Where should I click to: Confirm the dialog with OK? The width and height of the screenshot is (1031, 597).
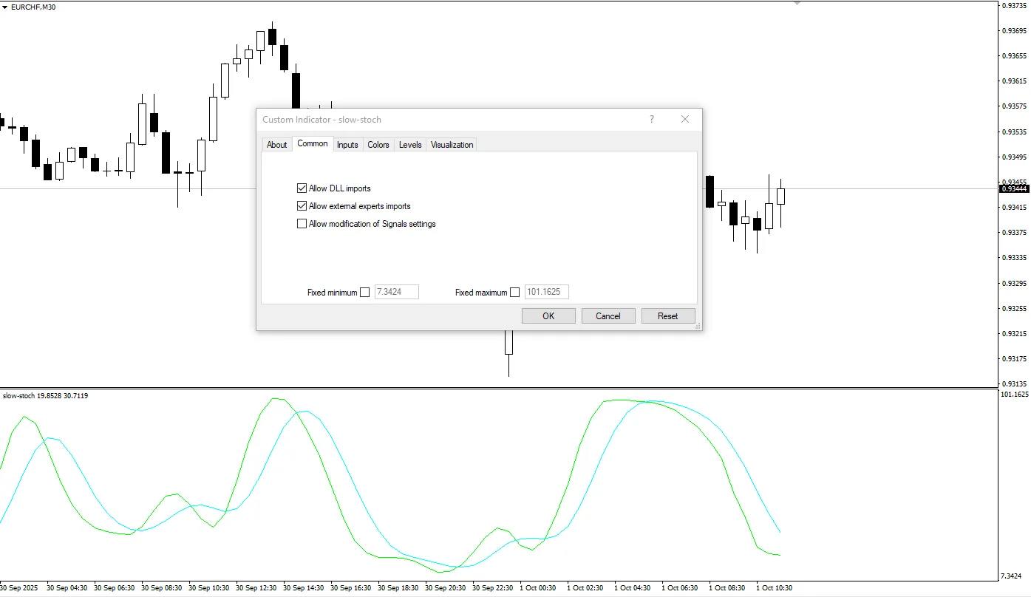(548, 316)
